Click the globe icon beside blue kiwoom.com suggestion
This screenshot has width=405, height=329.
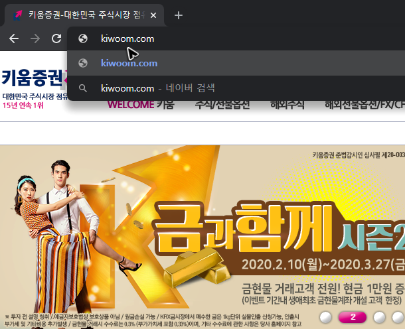click(83, 63)
